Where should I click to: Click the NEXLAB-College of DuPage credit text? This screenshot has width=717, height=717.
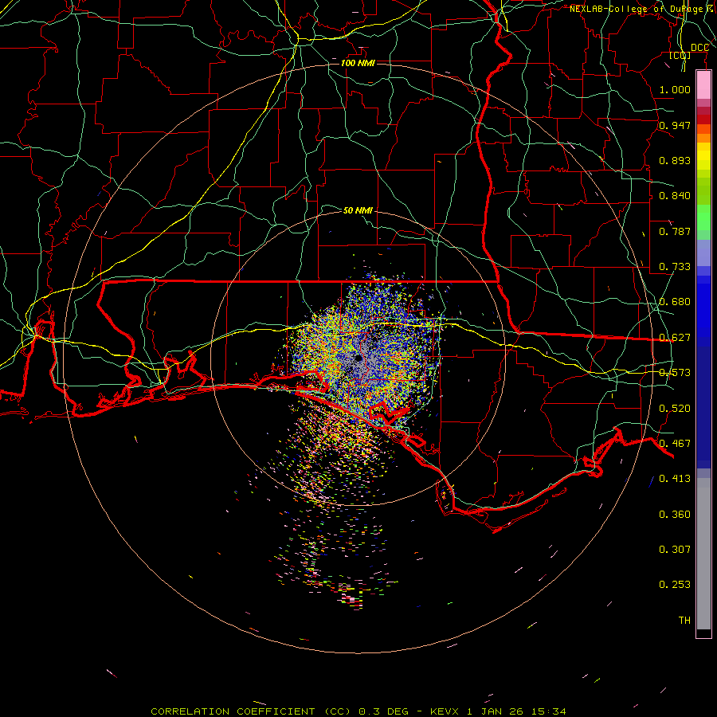[642, 9]
